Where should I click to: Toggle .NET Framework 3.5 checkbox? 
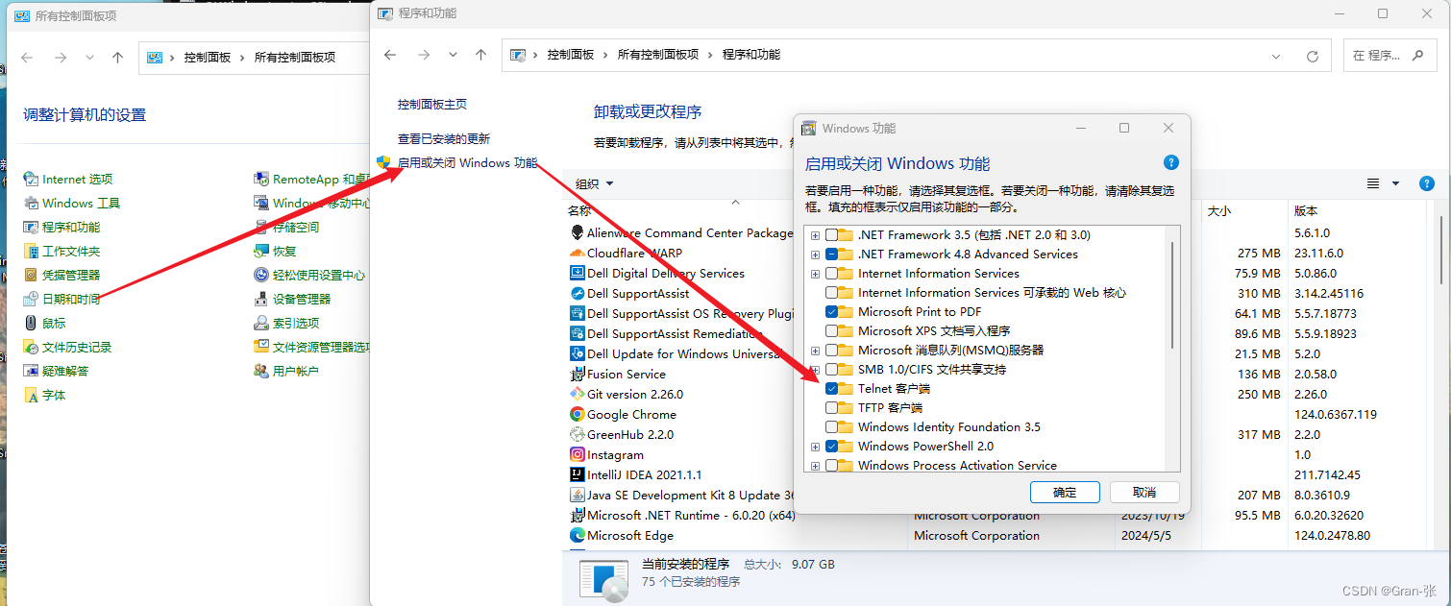831,234
